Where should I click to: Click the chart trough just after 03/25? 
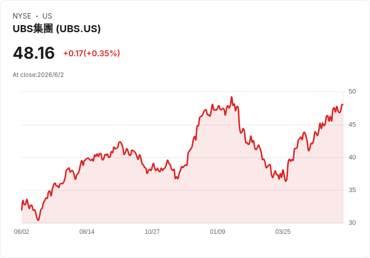click(x=286, y=181)
